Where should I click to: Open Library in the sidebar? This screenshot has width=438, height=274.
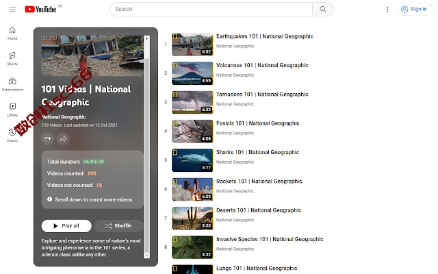[12, 110]
